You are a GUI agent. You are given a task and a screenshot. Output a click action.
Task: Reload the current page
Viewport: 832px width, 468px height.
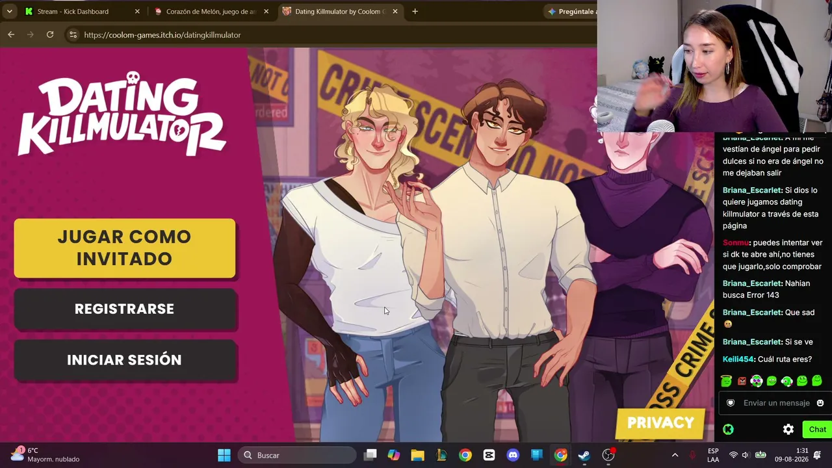[50, 34]
